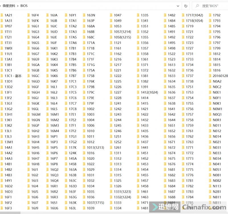This screenshot has width=228, height=214.
Task: Select the 1482 folder icon
Action: (165, 15)
